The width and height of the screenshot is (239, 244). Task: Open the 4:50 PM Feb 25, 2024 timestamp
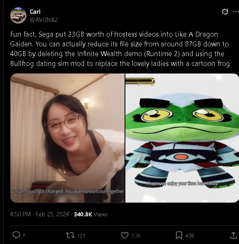pyautogui.click(x=40, y=214)
